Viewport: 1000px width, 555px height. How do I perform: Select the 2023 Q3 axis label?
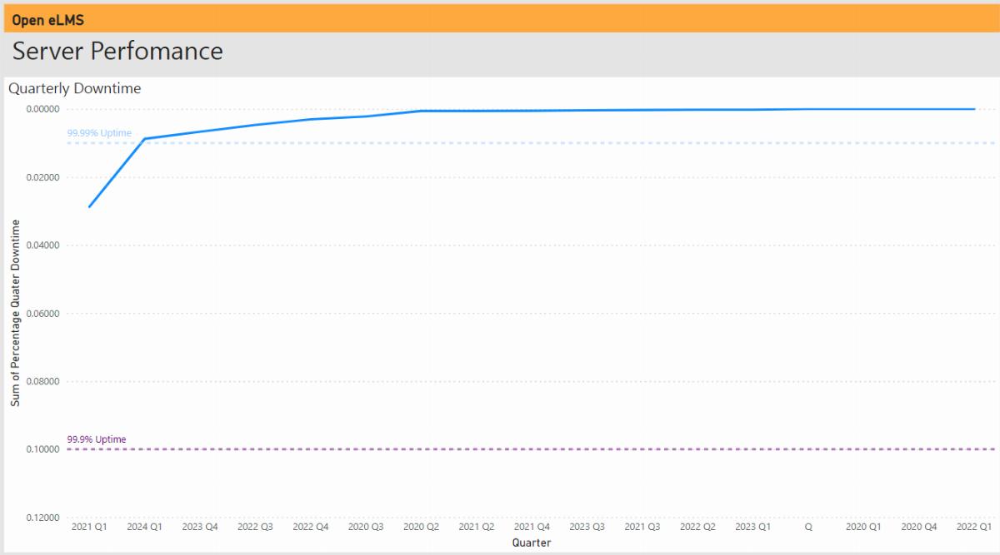587,528
